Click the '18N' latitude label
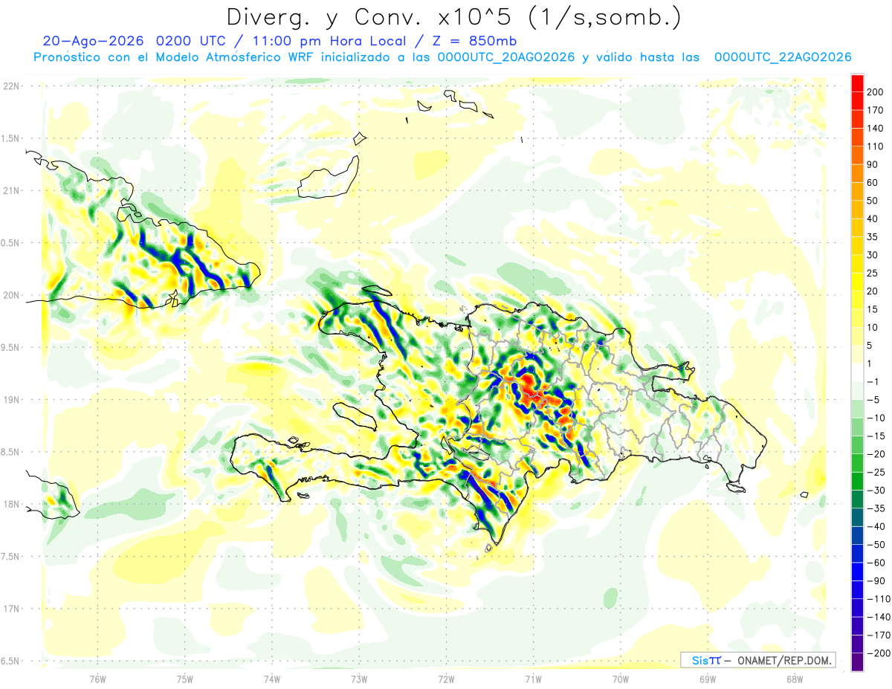 (11, 504)
